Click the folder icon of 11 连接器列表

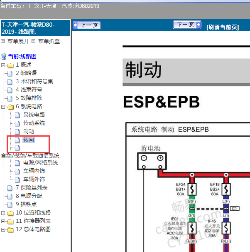point(10,222)
